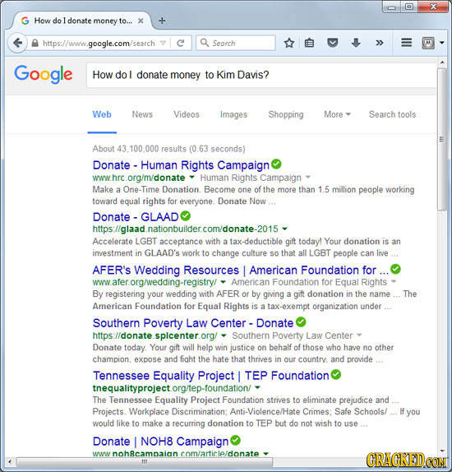This screenshot has width=452, height=472.
Task: Open 'Southern Poverty Law Center - Donate' result
Action: point(193,323)
